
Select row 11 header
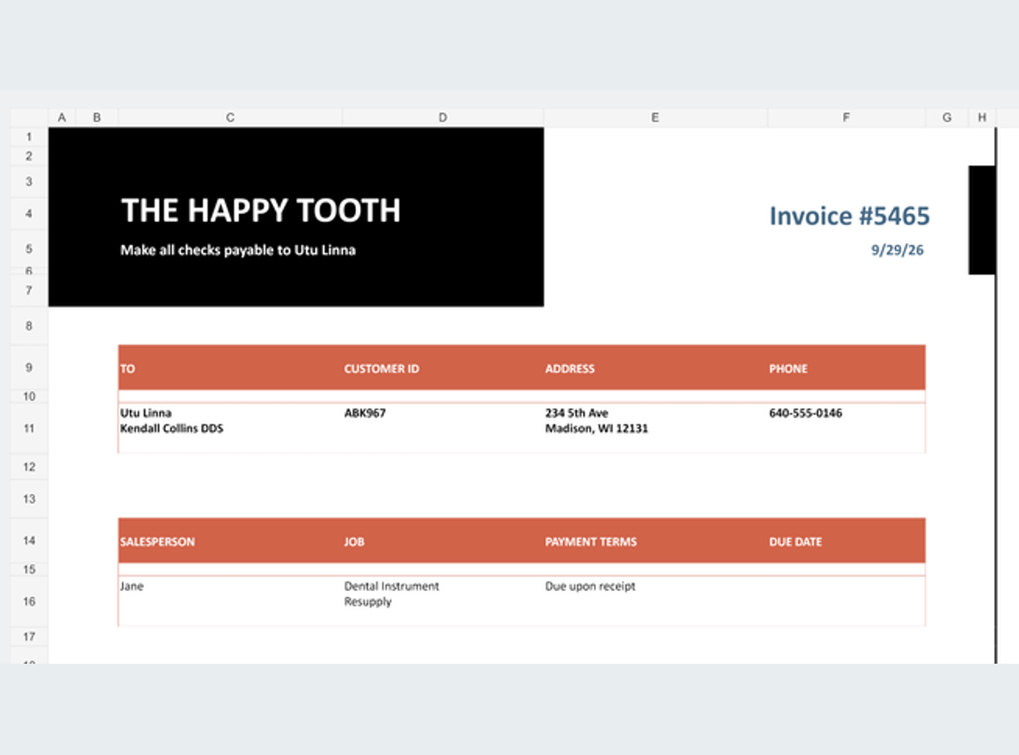coord(29,428)
